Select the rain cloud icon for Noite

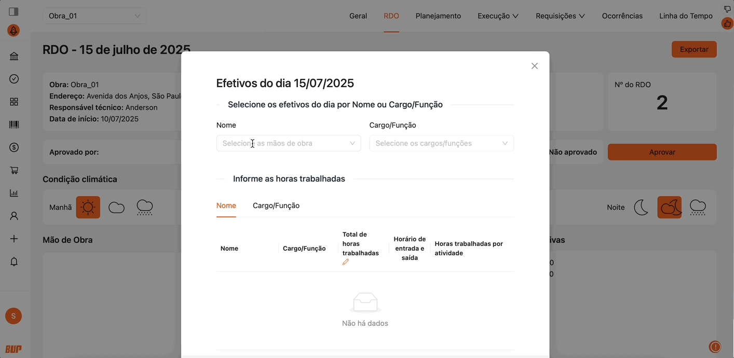pos(698,207)
